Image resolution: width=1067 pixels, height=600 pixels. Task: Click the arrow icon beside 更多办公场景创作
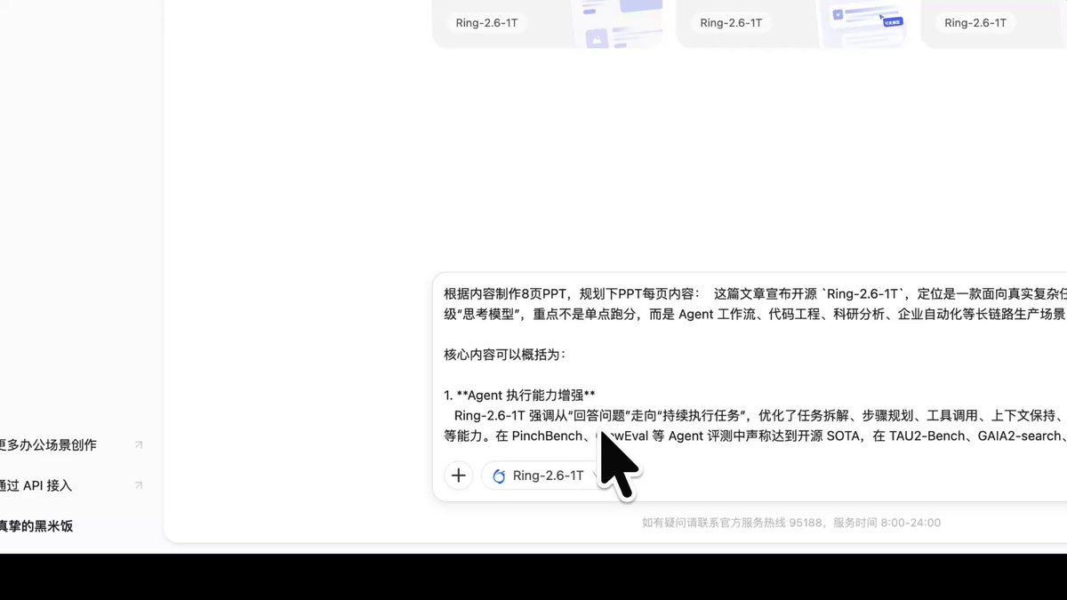click(138, 444)
